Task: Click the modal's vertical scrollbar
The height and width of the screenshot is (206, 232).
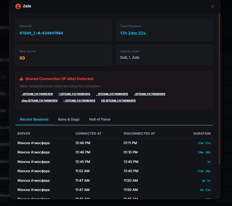Action: pos(219,89)
